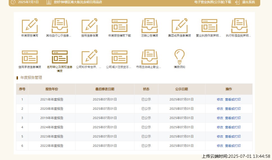272x160 pixels.
Task: Click the 操作 column header
Action: pyautogui.click(x=229, y=89)
